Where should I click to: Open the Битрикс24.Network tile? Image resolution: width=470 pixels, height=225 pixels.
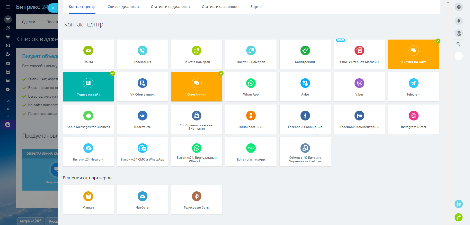point(88,152)
